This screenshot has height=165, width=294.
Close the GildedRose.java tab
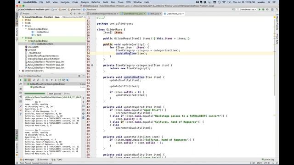[x=183, y=14]
